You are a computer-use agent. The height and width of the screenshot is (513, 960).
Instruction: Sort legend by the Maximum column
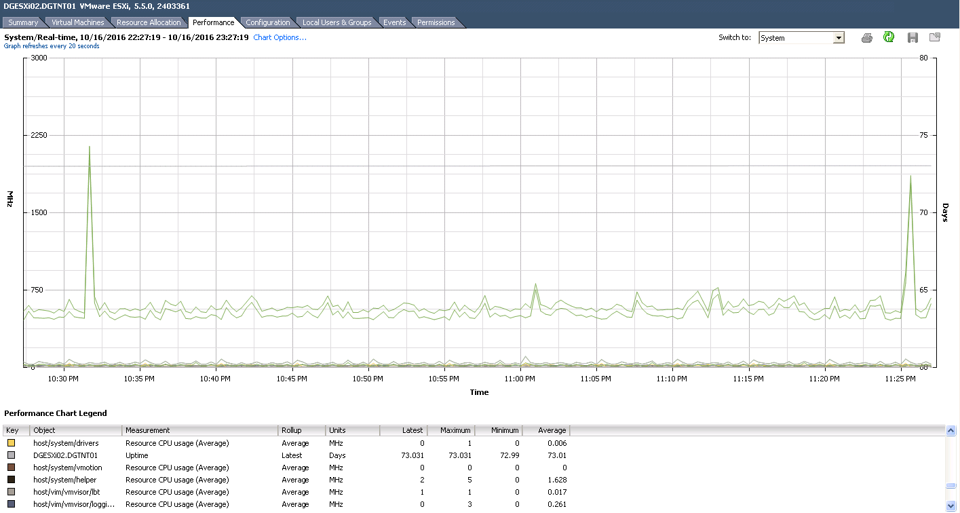[450, 430]
